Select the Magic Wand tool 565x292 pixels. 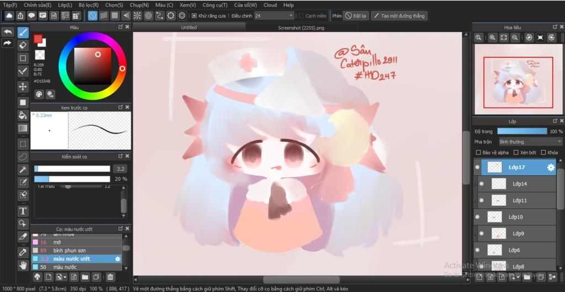[x=23, y=169]
